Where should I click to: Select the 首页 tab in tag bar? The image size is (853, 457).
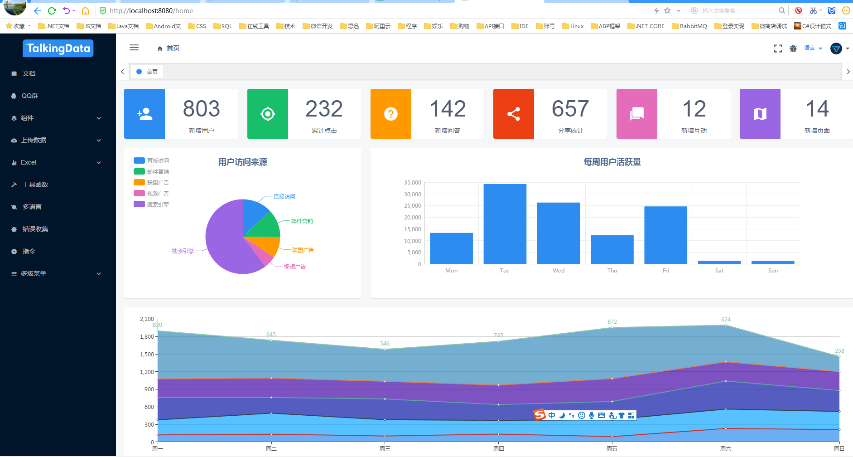147,72
